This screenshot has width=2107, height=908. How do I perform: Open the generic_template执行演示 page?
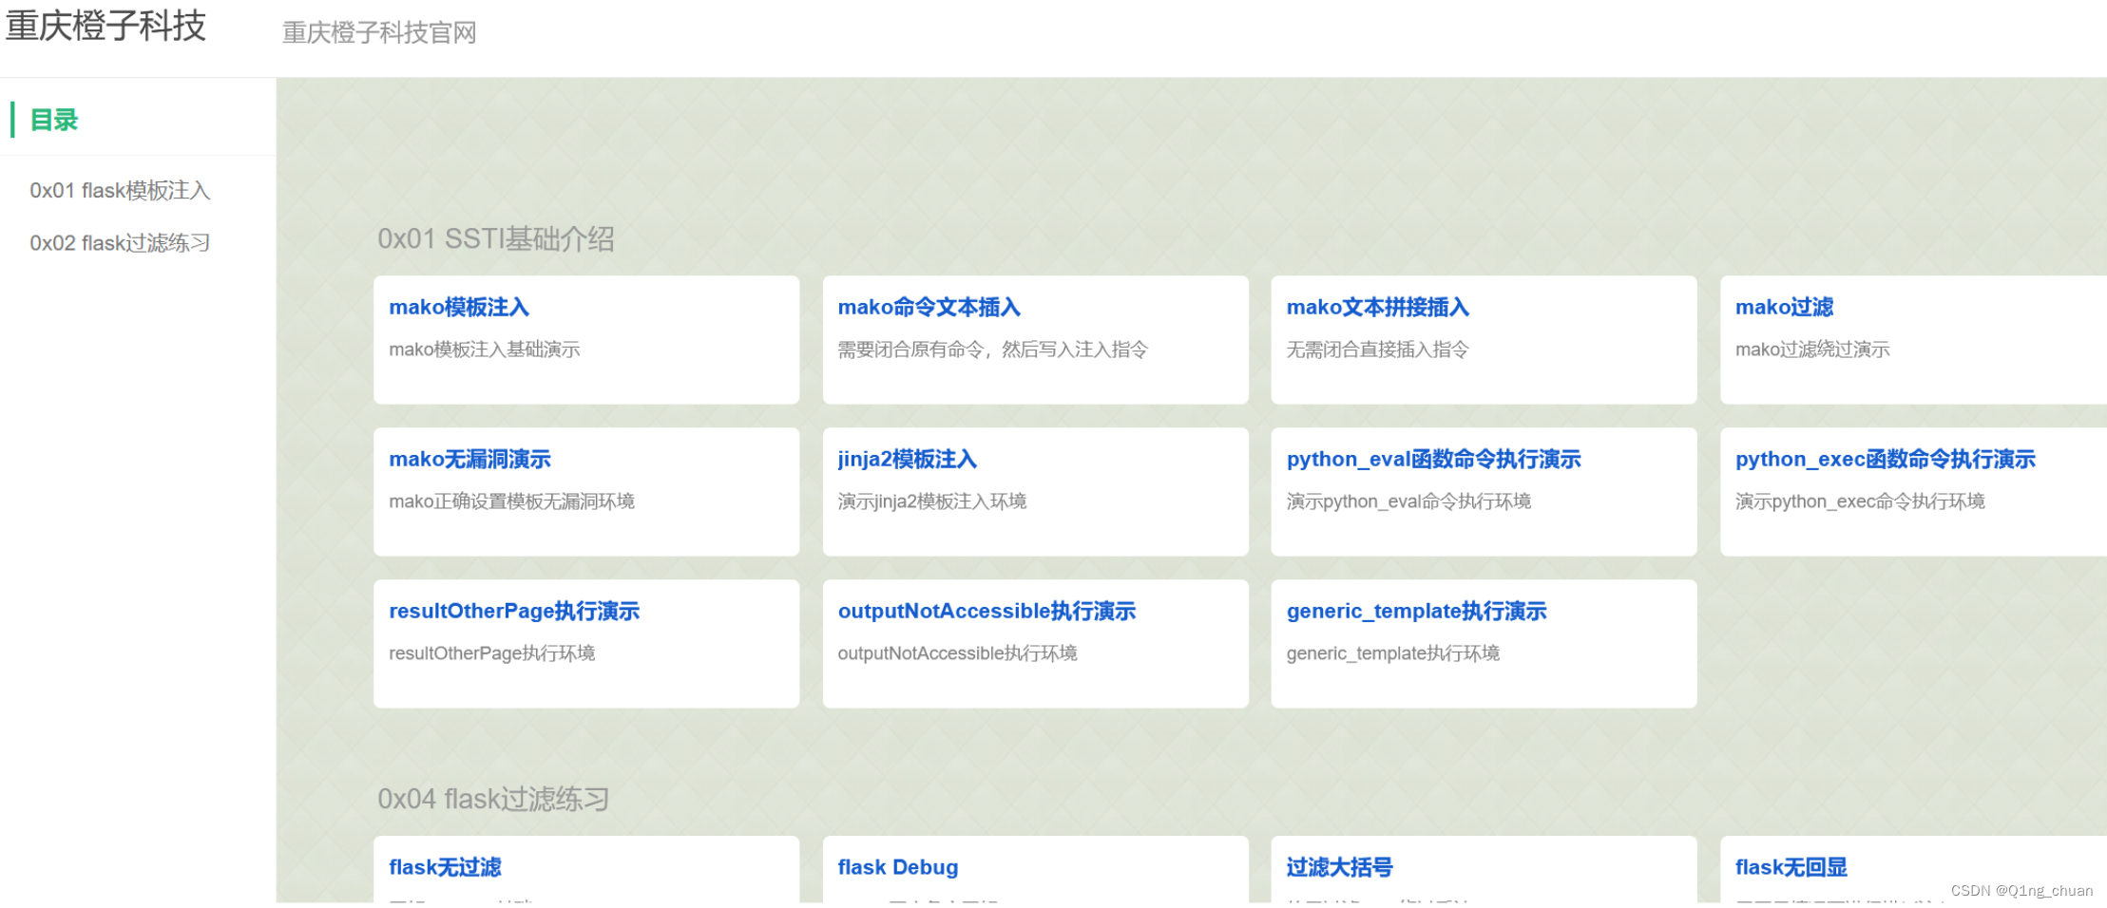tap(1415, 611)
